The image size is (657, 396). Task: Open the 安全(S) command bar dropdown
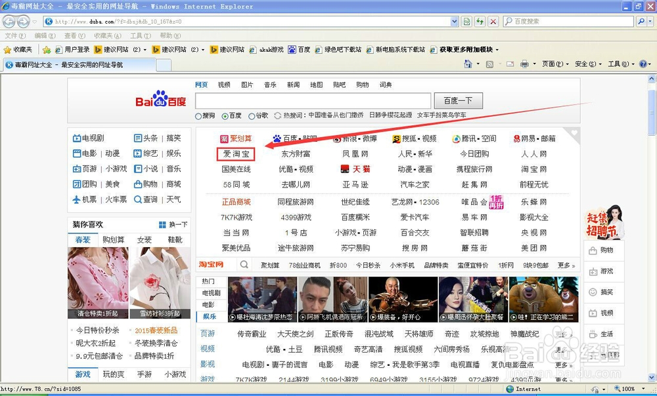tap(588, 64)
